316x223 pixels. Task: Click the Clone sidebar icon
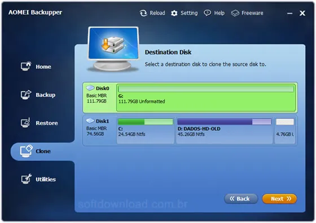[x=26, y=151]
